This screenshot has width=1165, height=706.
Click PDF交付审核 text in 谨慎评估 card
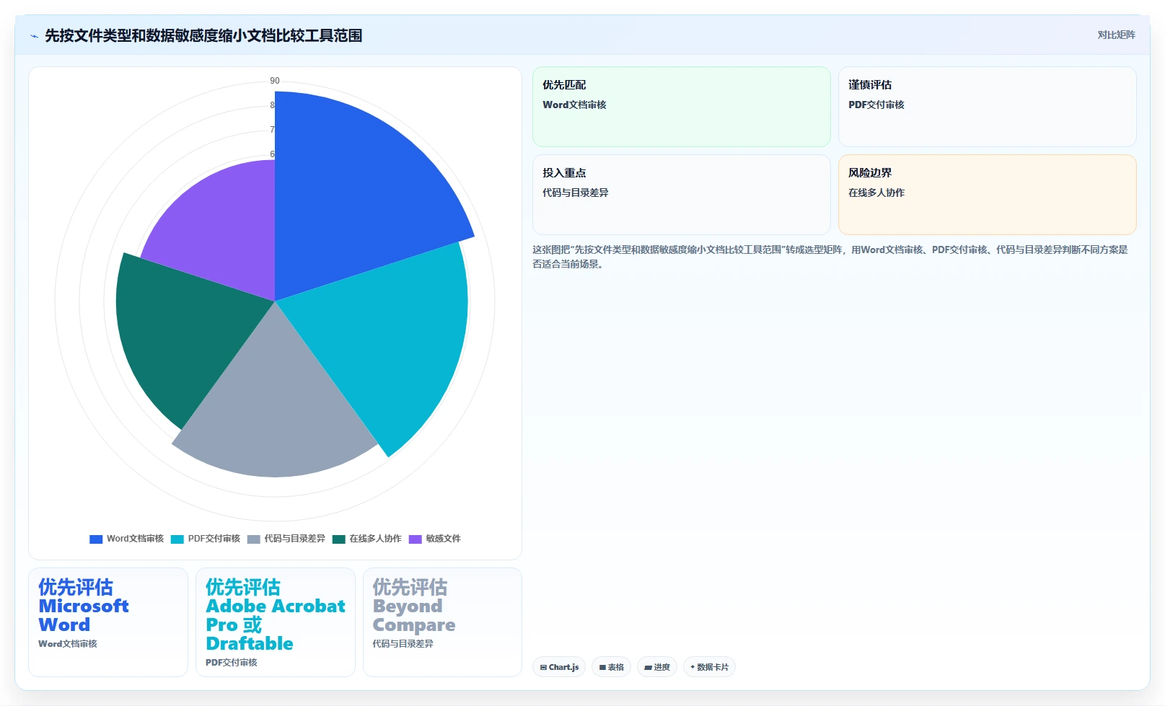tap(876, 105)
